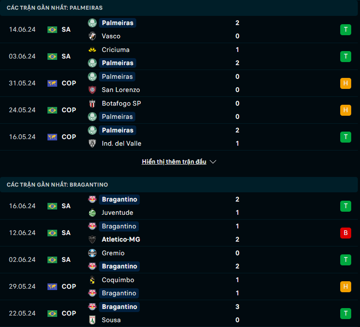This screenshot has width=360, height=327.
Task: Click Palmeiras crest in 14.06.24 match
Action: pyautogui.click(x=92, y=23)
